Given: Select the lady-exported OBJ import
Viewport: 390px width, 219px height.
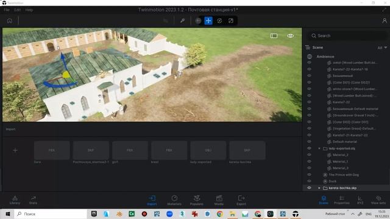Looking at the screenshot, I should click(208, 150).
